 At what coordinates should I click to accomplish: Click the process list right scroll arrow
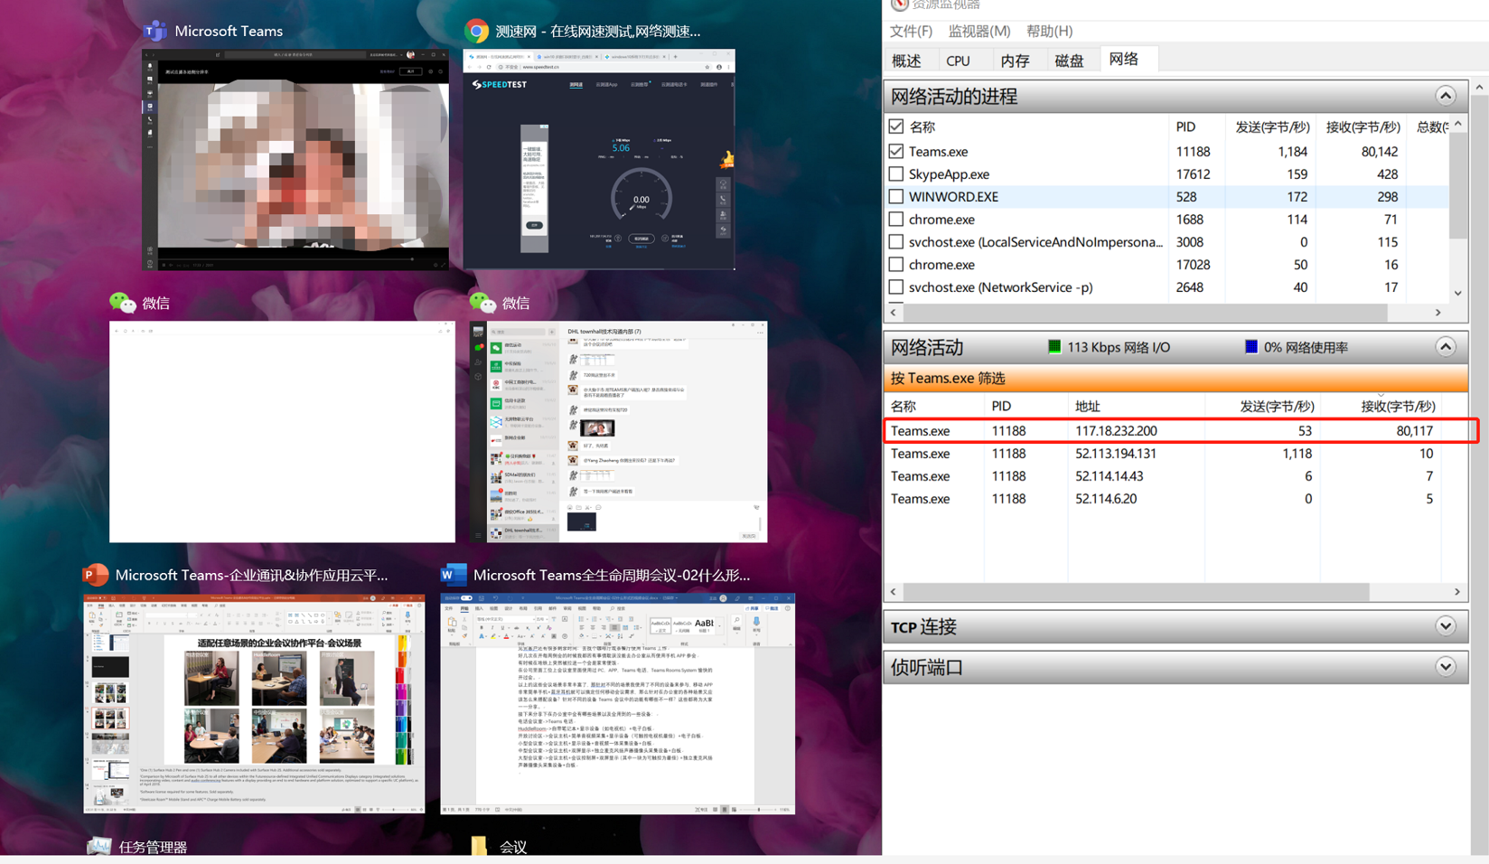1438,312
